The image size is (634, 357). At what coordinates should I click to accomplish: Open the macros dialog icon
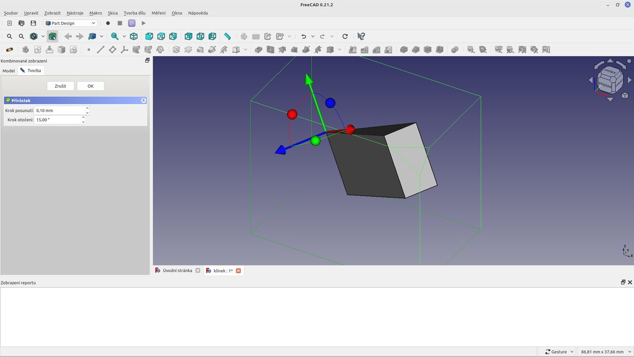pos(132,23)
